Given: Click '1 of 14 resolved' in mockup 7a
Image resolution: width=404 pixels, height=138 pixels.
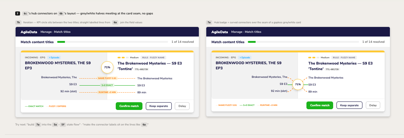Looking at the screenshot, I should (x=373, y=42).
